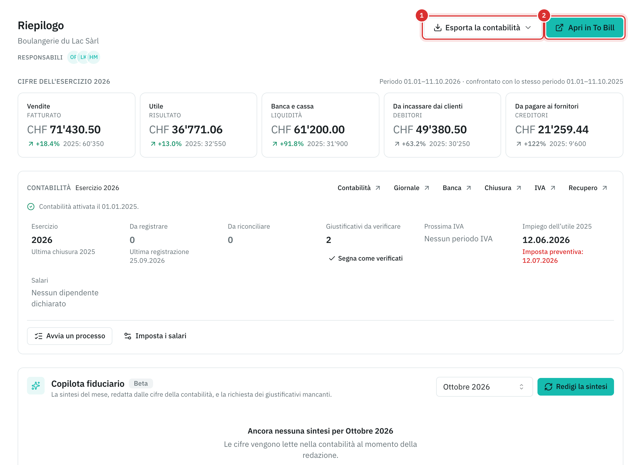Select the Vendite fatturato card
Screen dimensions: 641x465
(x=76, y=125)
